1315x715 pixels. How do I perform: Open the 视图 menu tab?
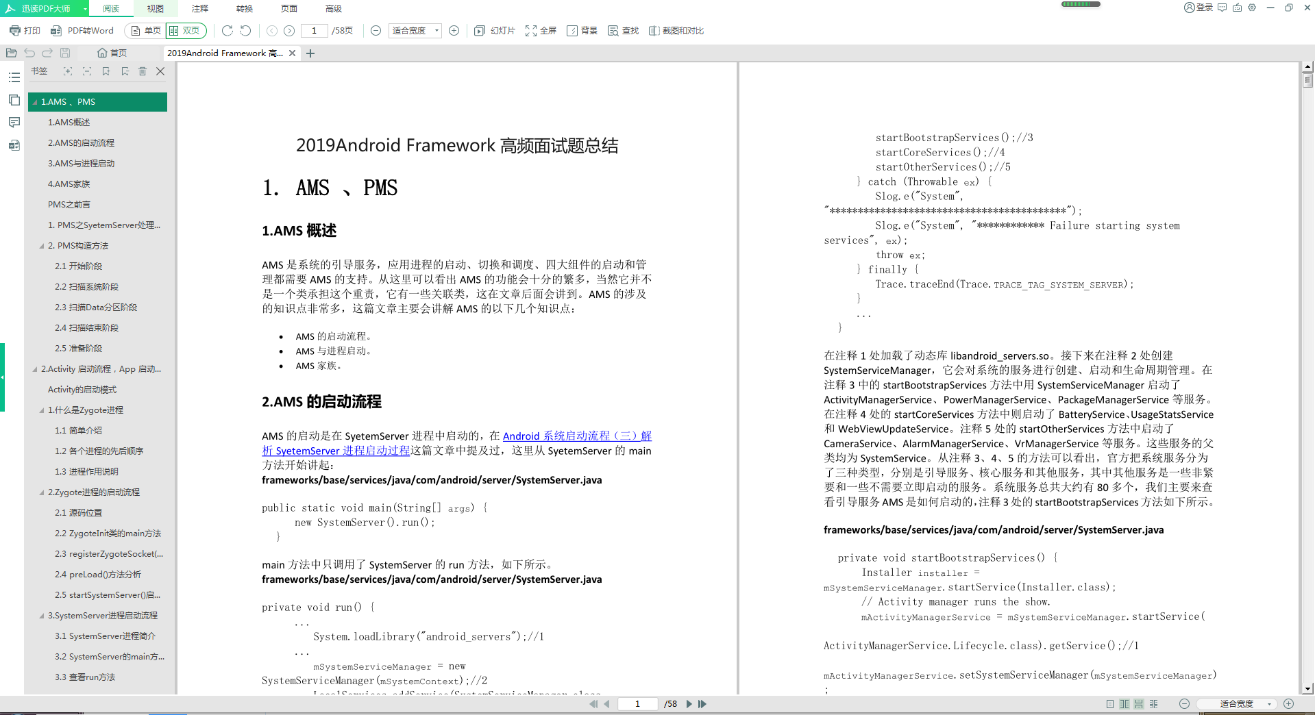[x=156, y=8]
